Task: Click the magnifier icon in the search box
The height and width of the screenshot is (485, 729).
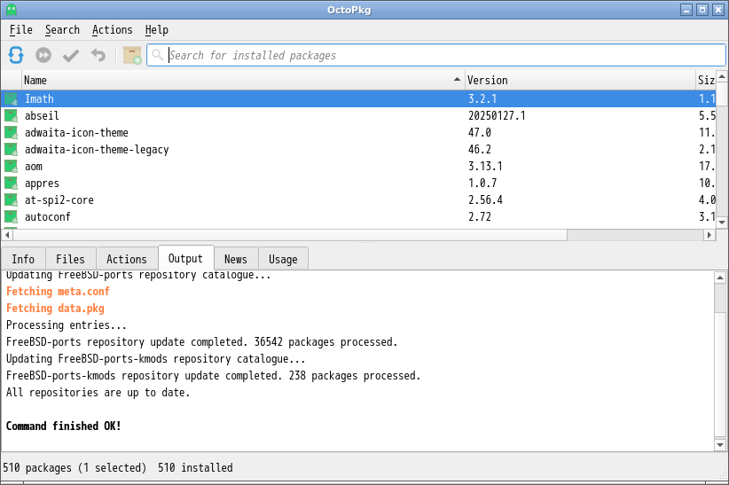Action: pos(158,55)
